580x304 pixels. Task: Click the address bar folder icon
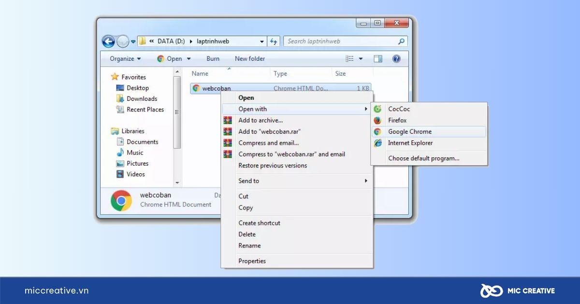click(143, 41)
